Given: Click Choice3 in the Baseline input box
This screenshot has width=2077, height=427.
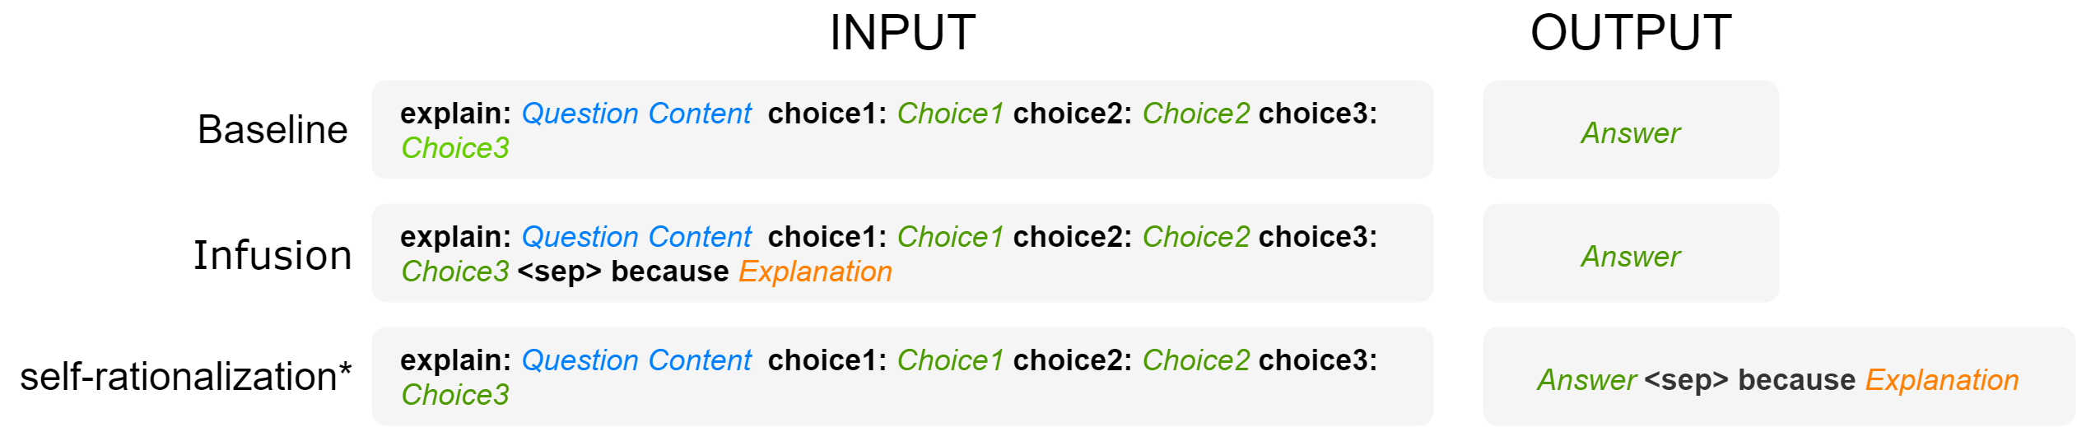Looking at the screenshot, I should tap(454, 148).
